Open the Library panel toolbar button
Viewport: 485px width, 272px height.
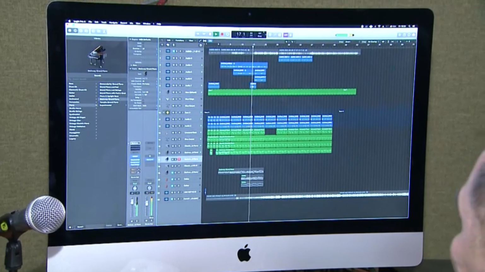click(70, 30)
